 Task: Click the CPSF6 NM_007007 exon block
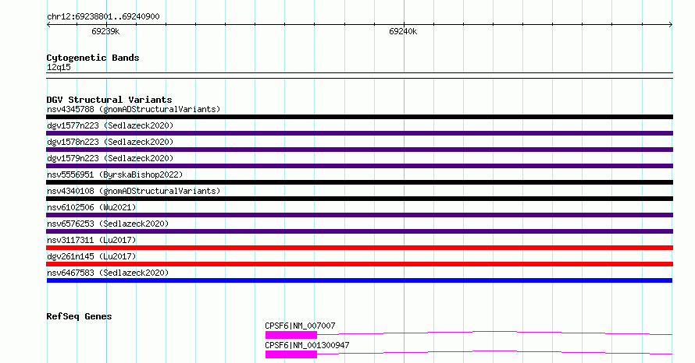point(291,335)
